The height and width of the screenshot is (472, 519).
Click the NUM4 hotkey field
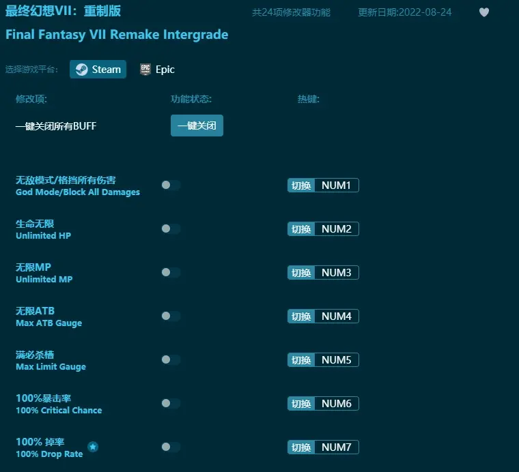337,316
